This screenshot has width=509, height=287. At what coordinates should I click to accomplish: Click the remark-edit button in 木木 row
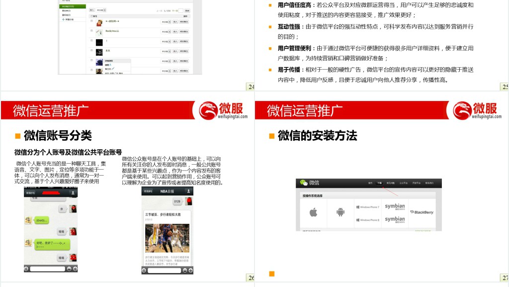point(184,51)
